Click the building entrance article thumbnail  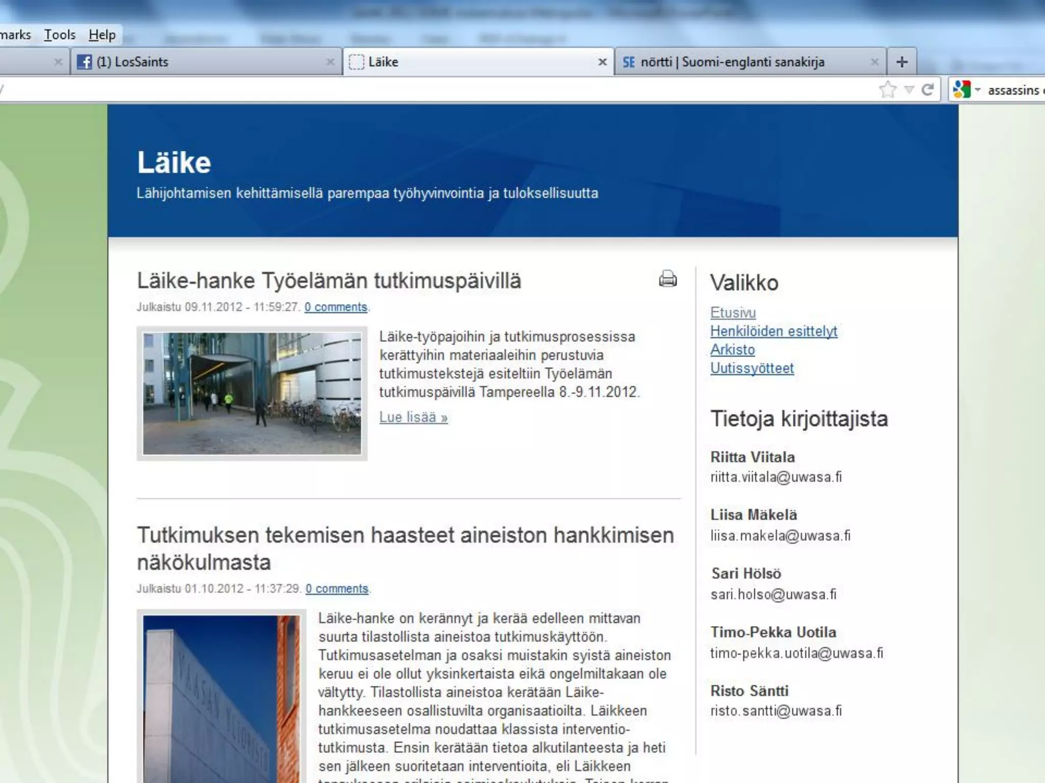(252, 394)
